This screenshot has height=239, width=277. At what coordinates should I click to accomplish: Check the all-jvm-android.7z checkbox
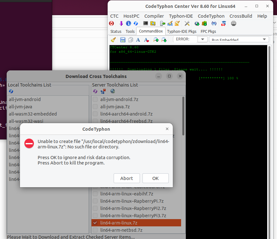coord(95,99)
